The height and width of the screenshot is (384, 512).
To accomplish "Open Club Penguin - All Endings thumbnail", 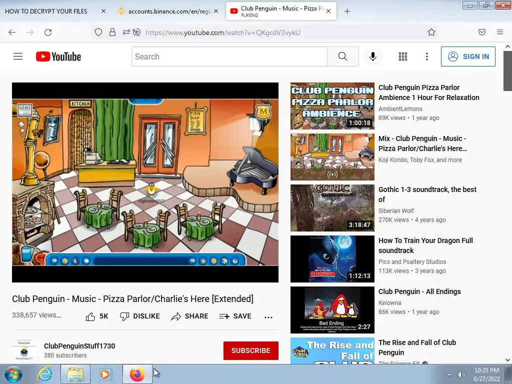I will click(332, 310).
